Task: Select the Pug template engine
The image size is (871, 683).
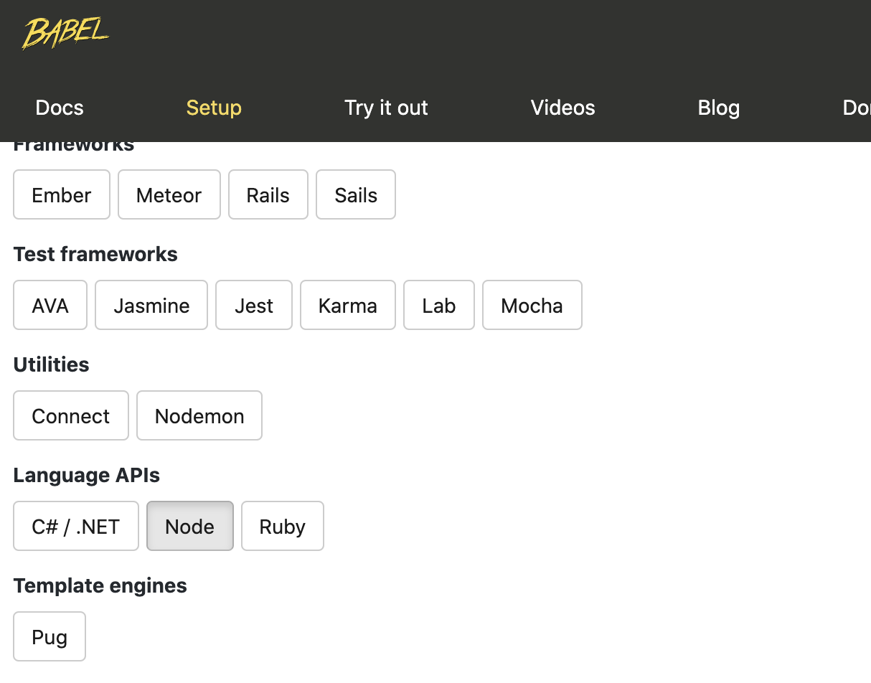Action: [x=50, y=636]
